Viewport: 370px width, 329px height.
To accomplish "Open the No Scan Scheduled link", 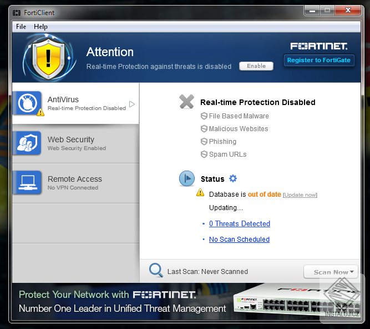I will 239,240.
